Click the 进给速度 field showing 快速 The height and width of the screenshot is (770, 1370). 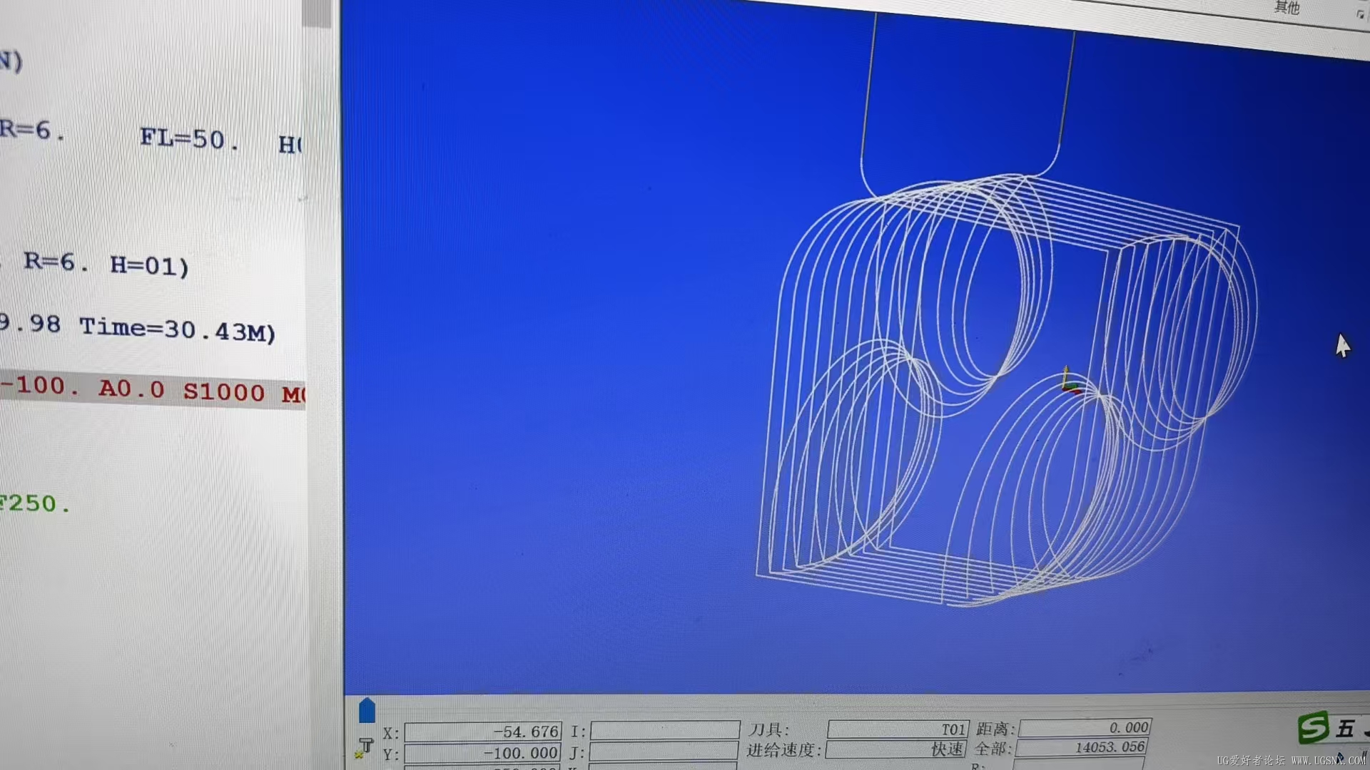coord(896,749)
